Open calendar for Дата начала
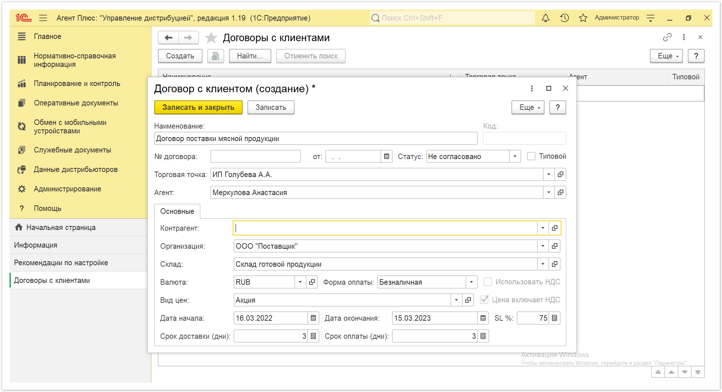The width and height of the screenshot is (722, 392). [x=313, y=318]
